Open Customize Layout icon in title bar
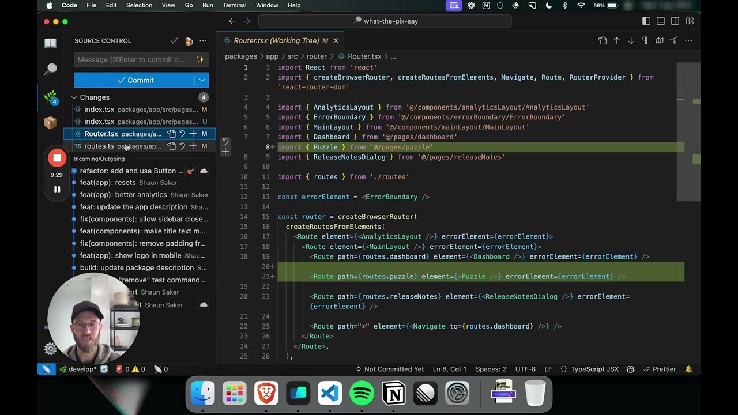Screen dimensions: 738x415 pos(690,21)
